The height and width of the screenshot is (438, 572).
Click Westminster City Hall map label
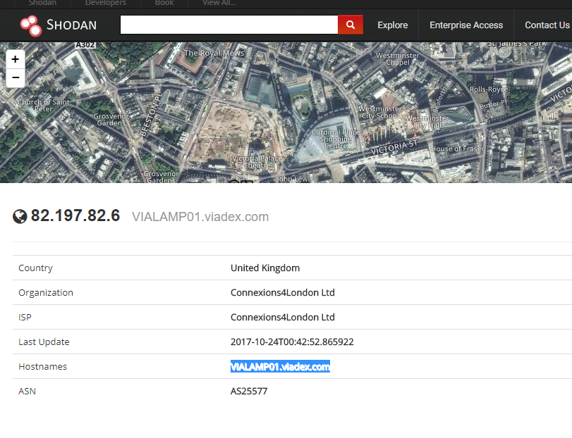427,122
